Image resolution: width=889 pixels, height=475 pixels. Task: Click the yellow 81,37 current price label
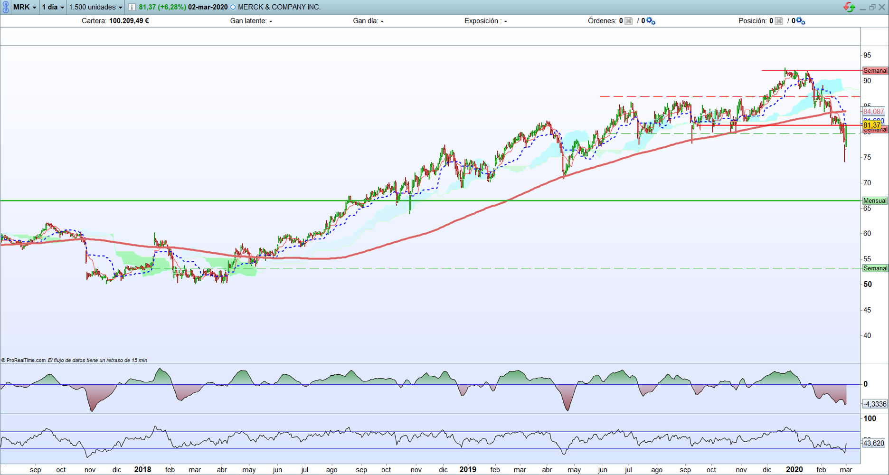pos(872,125)
